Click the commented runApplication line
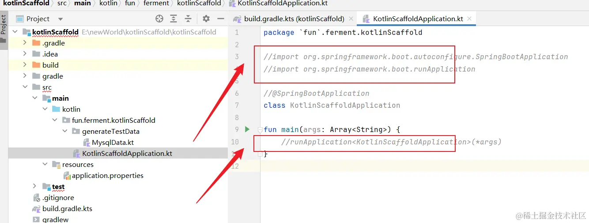Image resolution: width=589 pixels, height=223 pixels. (392, 142)
